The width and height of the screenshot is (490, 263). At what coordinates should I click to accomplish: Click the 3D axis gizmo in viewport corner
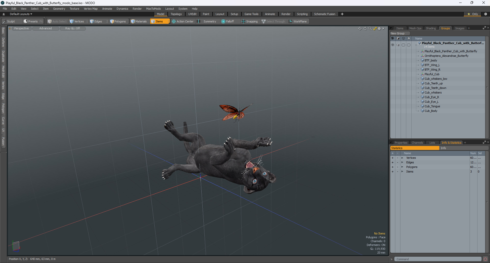[x=16, y=246]
